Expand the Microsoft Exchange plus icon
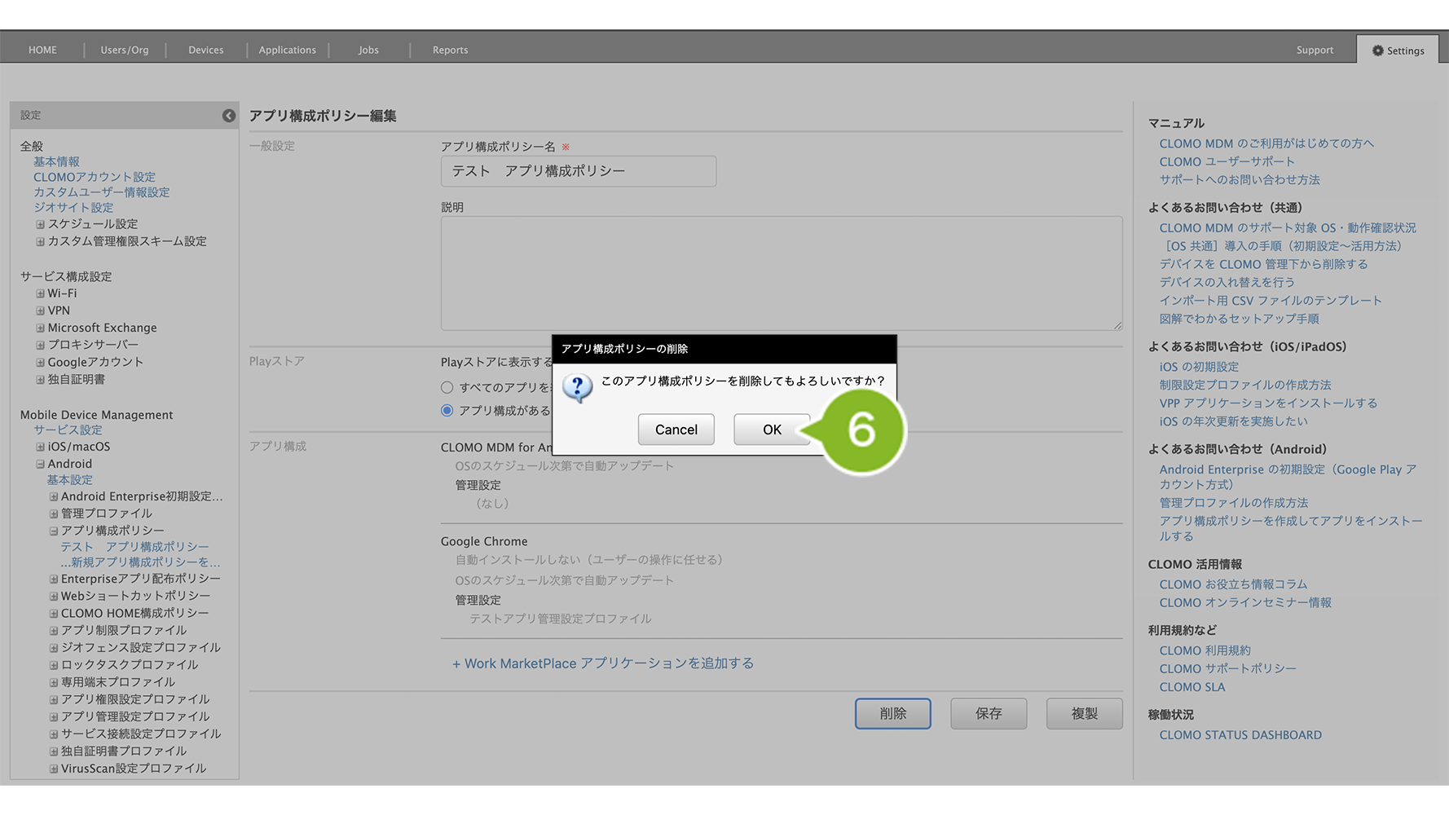Viewport: 1449px width, 815px height. point(40,328)
